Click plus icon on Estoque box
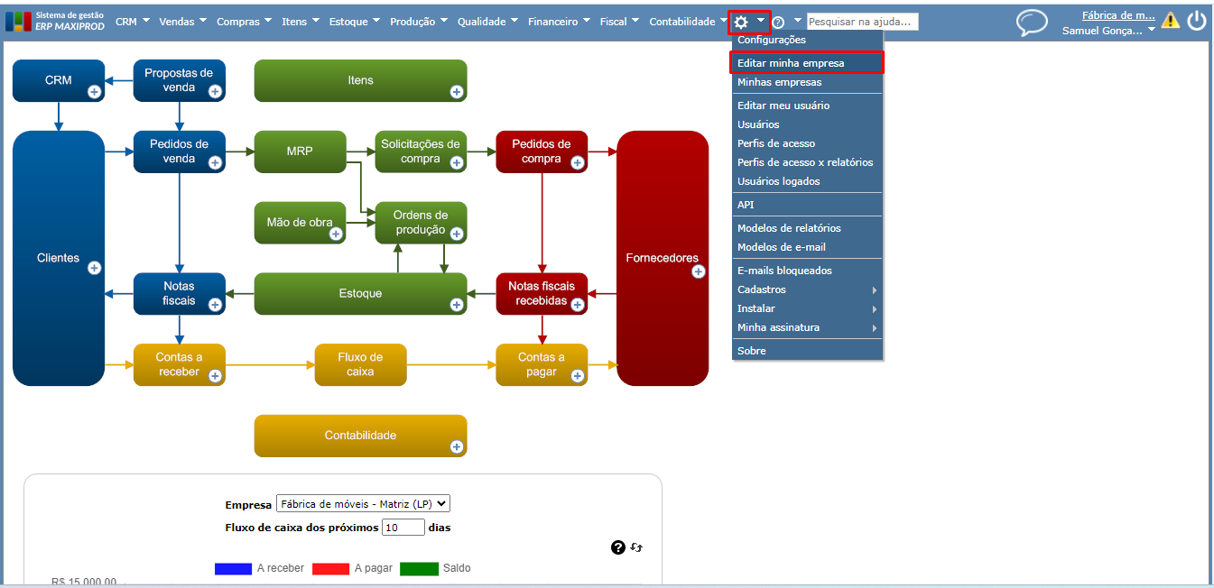 tap(457, 305)
